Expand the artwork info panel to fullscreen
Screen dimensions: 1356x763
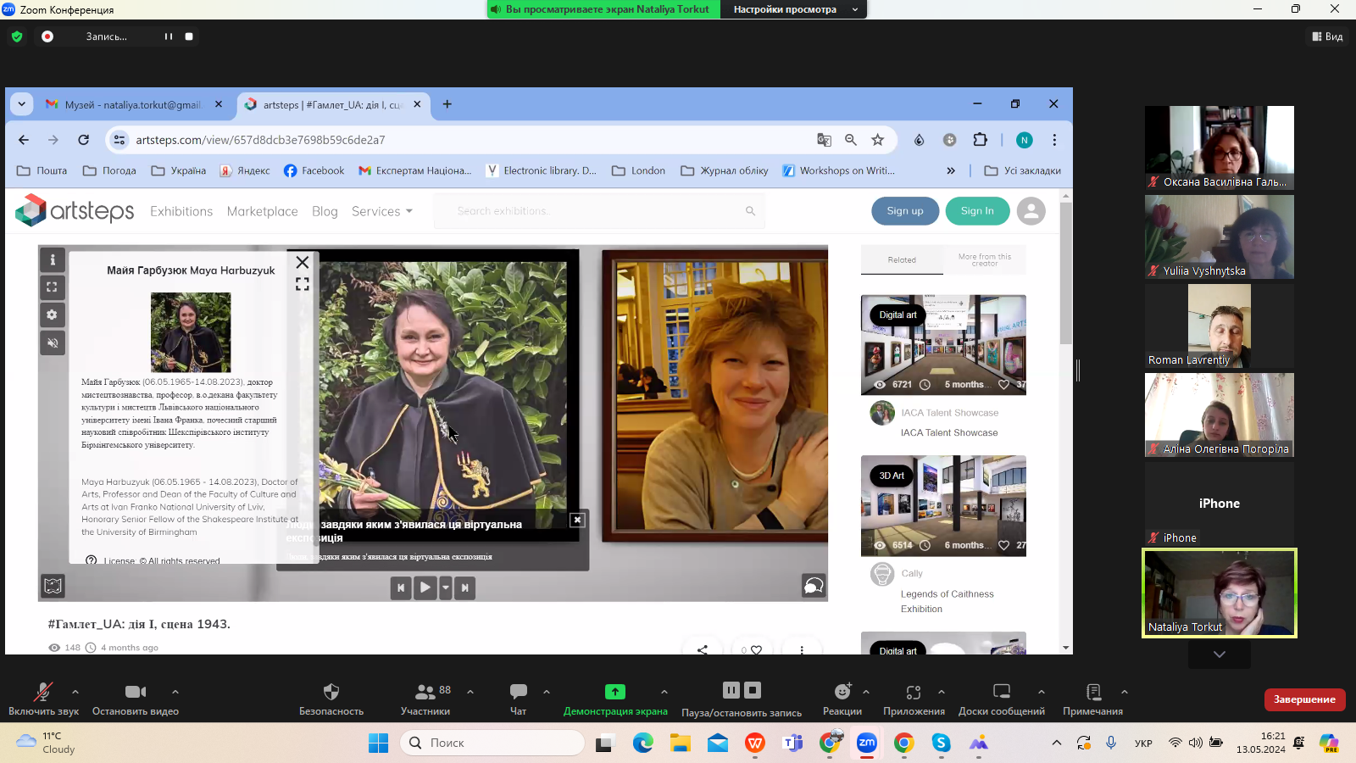[x=303, y=284]
